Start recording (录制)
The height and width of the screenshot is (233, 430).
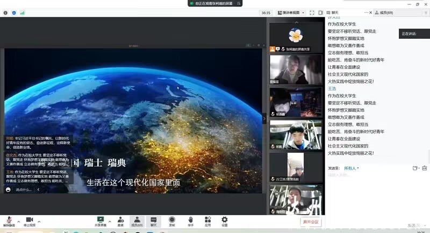172,222
